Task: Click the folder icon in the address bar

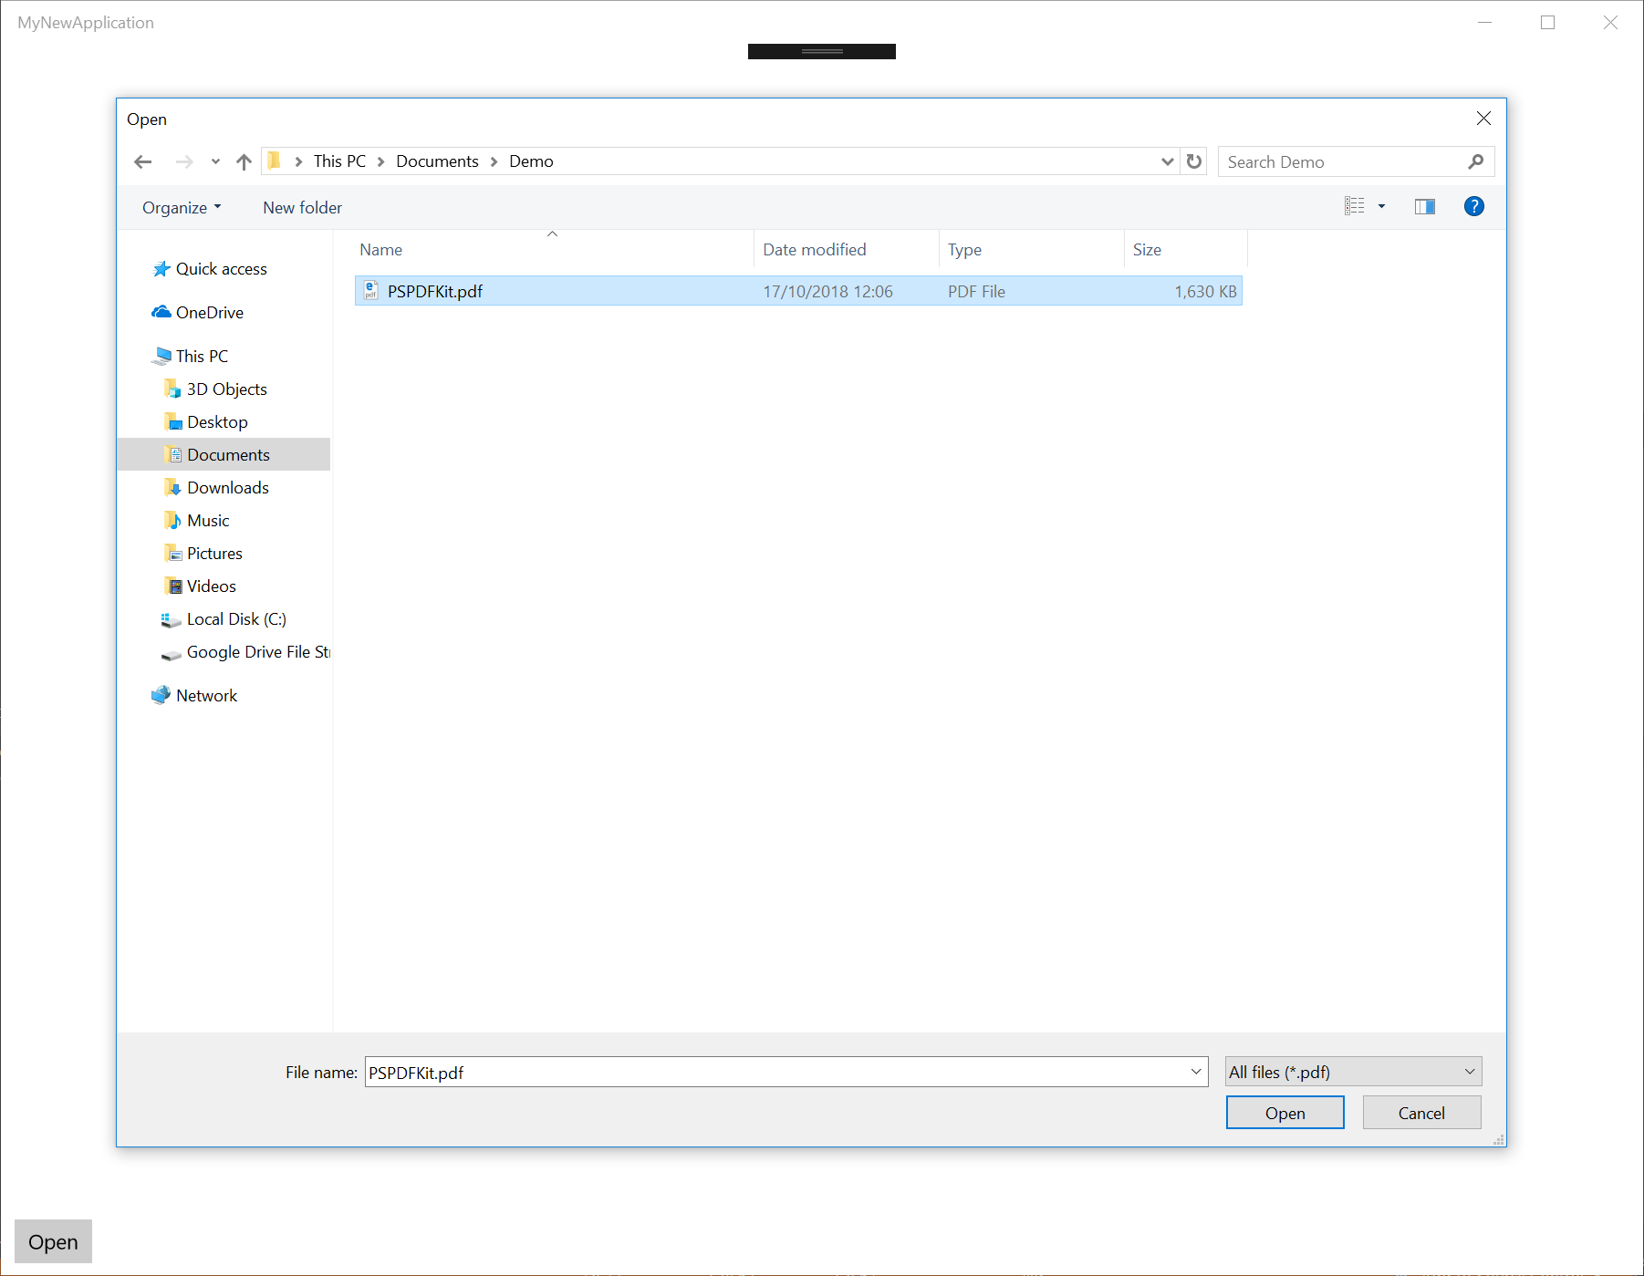Action: (276, 161)
